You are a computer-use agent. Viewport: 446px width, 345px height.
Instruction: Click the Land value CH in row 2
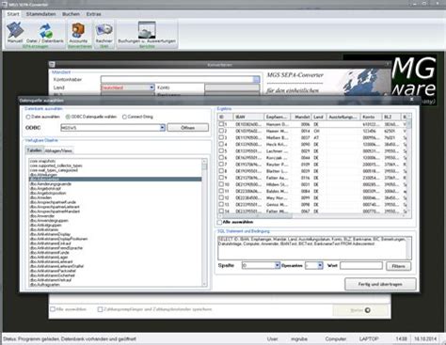click(x=316, y=131)
